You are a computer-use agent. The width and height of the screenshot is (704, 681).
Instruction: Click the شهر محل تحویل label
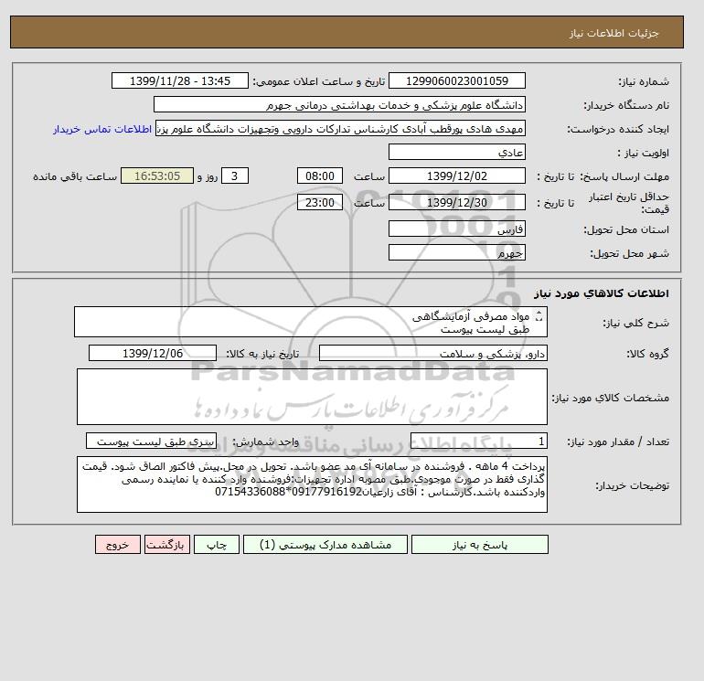629,253
